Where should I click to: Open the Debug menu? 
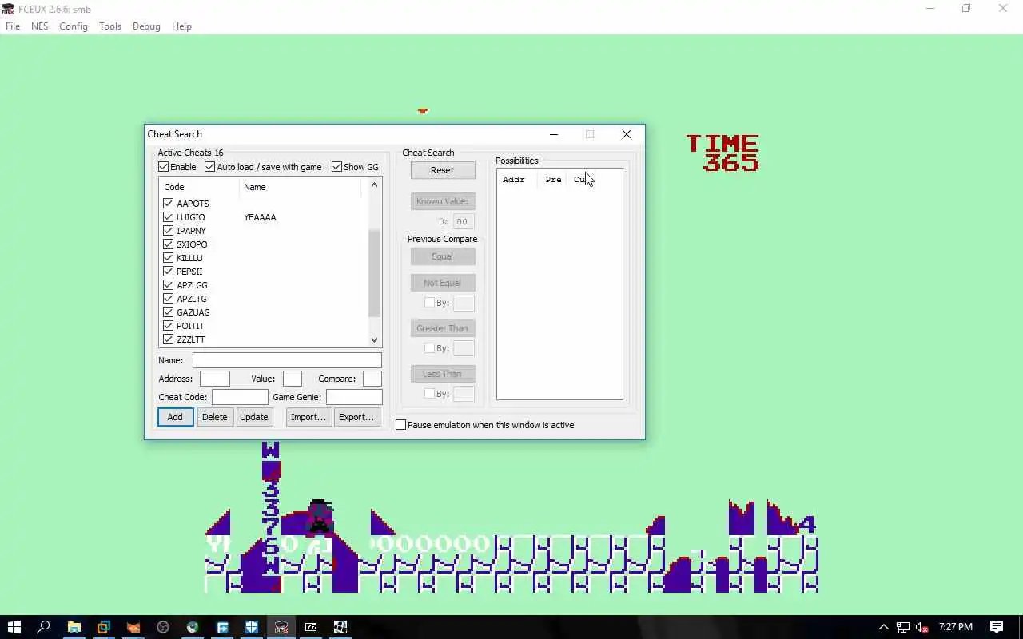146,26
